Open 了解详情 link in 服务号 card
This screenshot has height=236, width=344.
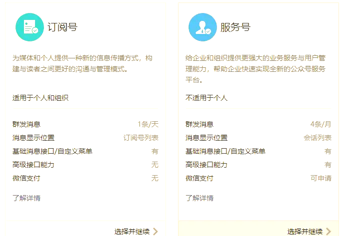[x=199, y=198]
